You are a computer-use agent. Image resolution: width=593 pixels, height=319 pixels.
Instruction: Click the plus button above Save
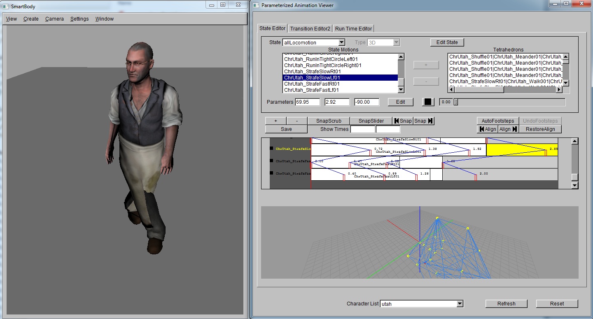point(275,121)
